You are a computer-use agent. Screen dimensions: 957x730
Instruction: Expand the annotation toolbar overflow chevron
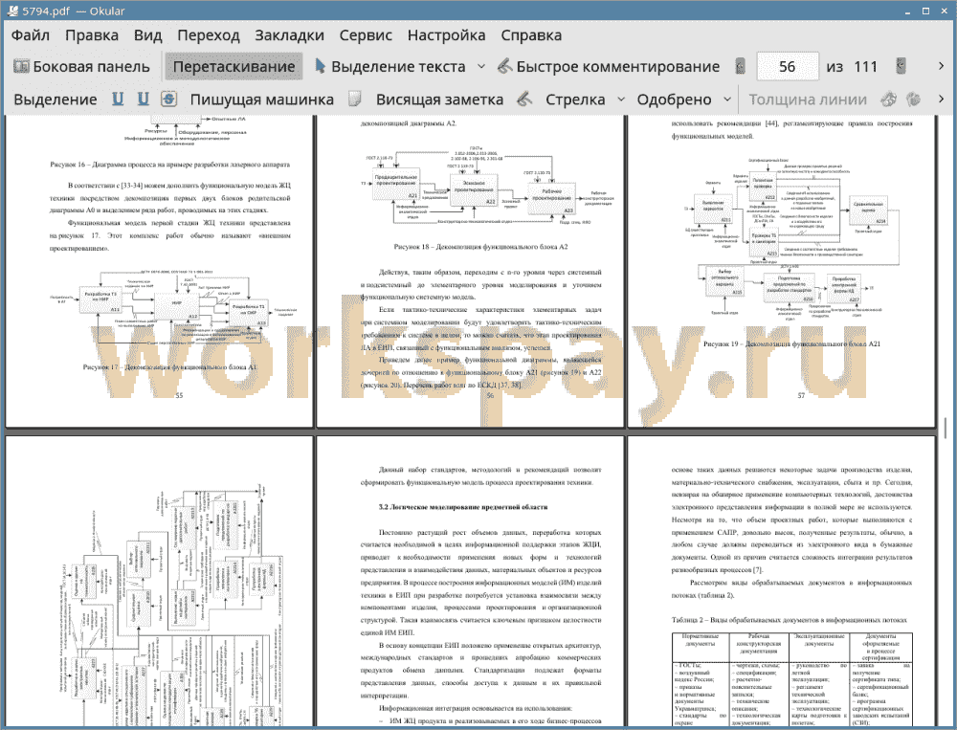pos(941,99)
